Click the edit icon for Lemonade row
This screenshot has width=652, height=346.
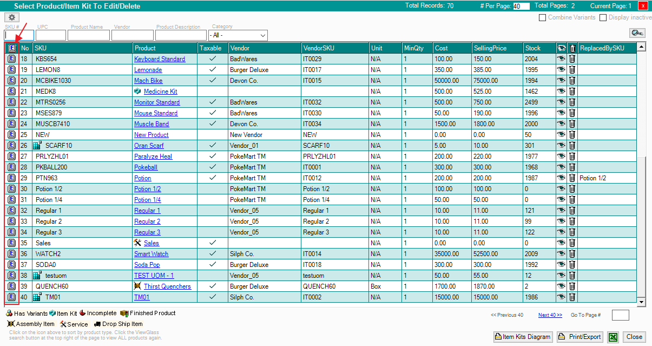pos(11,70)
